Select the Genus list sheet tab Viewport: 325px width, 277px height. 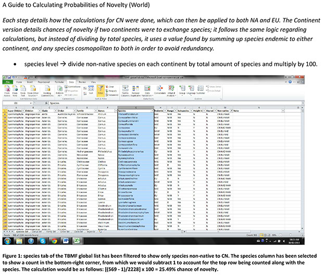pos(37,232)
